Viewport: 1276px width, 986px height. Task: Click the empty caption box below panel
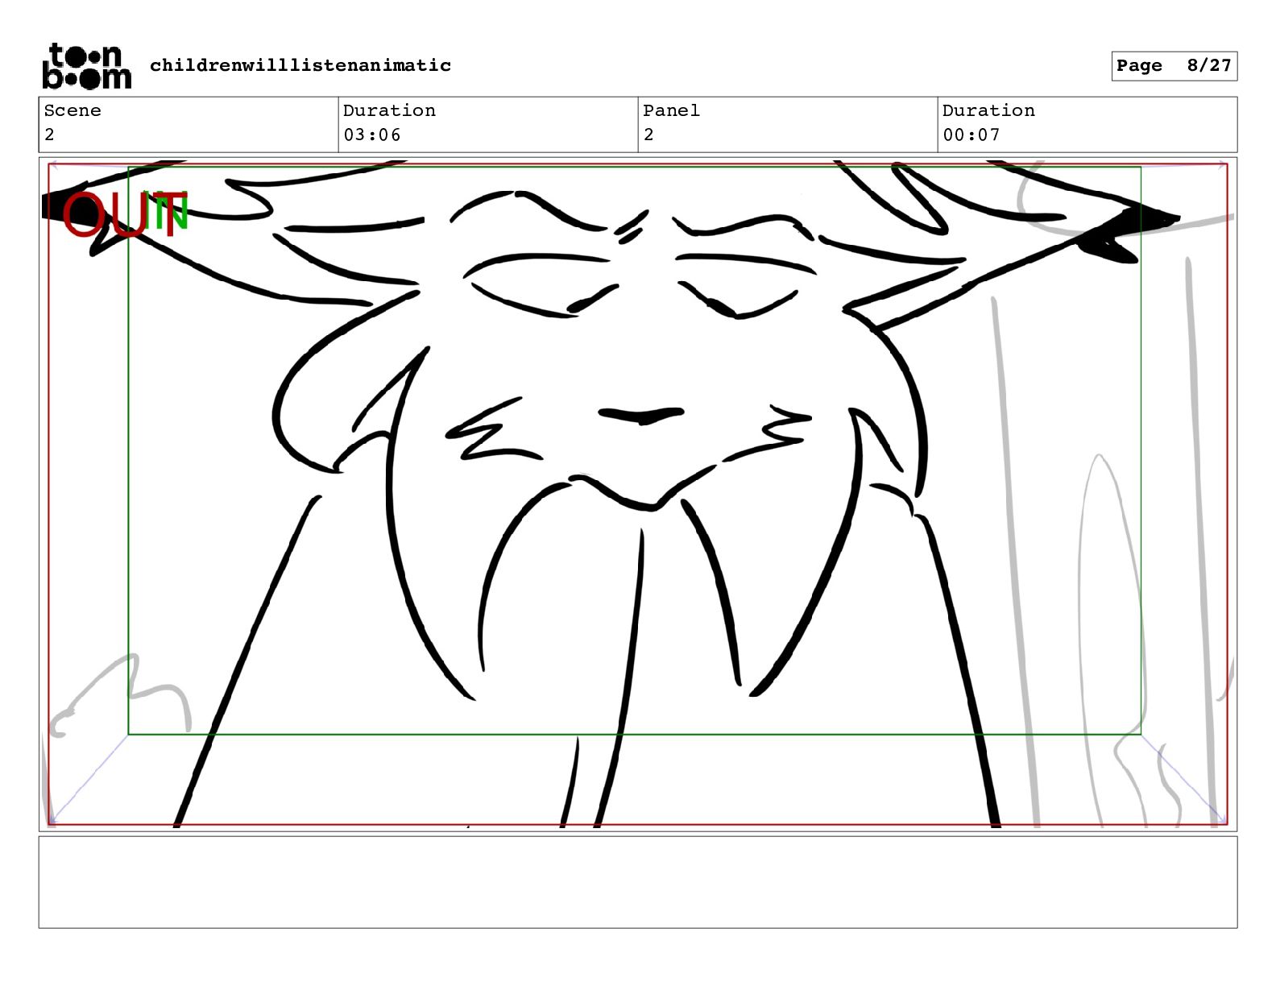tap(638, 882)
